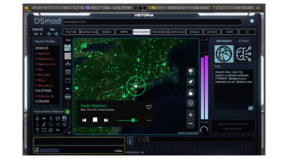The height and width of the screenshot is (159, 288).
Task: Select the singing head backing vocals icon
Action: 51,124
